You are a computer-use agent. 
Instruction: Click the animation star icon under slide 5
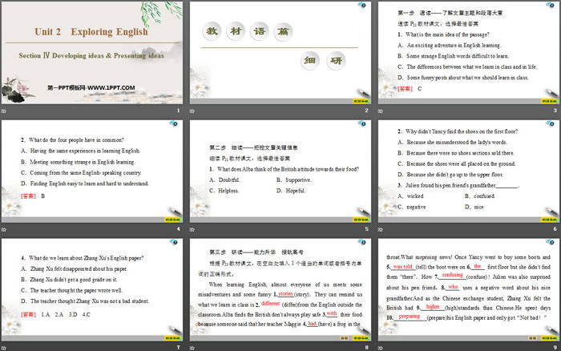[x=192, y=229]
